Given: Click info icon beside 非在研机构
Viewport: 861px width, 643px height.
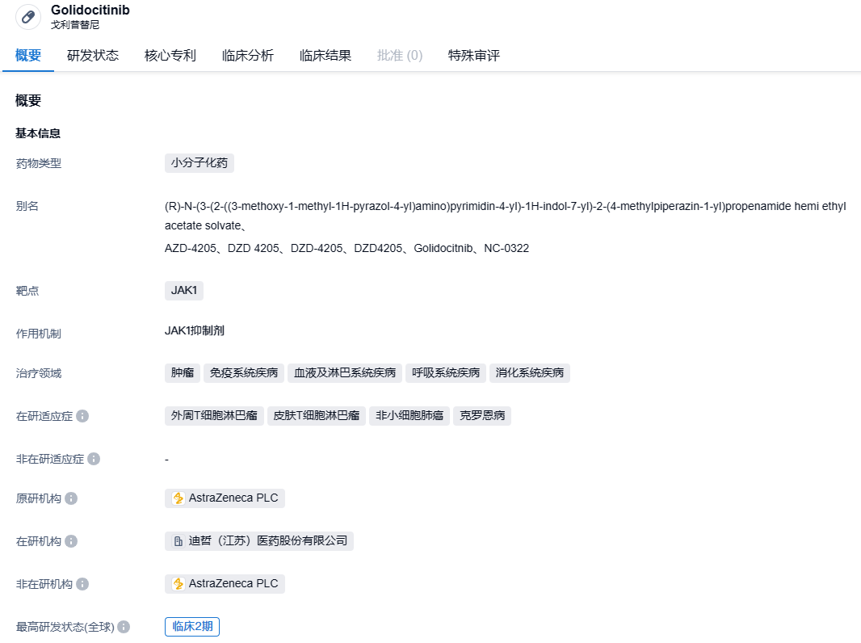Looking at the screenshot, I should pyautogui.click(x=82, y=584).
